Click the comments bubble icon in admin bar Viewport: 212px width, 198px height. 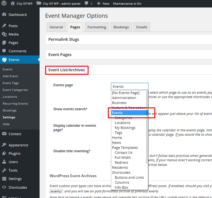pyautogui.click(x=86, y=3)
